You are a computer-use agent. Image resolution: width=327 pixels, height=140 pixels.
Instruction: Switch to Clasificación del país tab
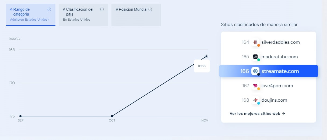point(83,15)
